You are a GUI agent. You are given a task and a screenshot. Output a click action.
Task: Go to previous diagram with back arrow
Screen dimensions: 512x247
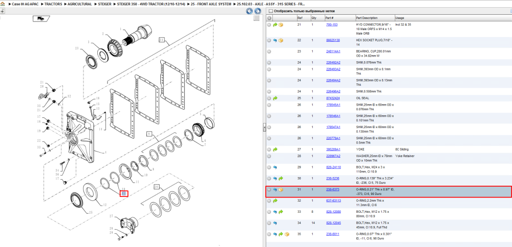pyautogui.click(x=249, y=11)
